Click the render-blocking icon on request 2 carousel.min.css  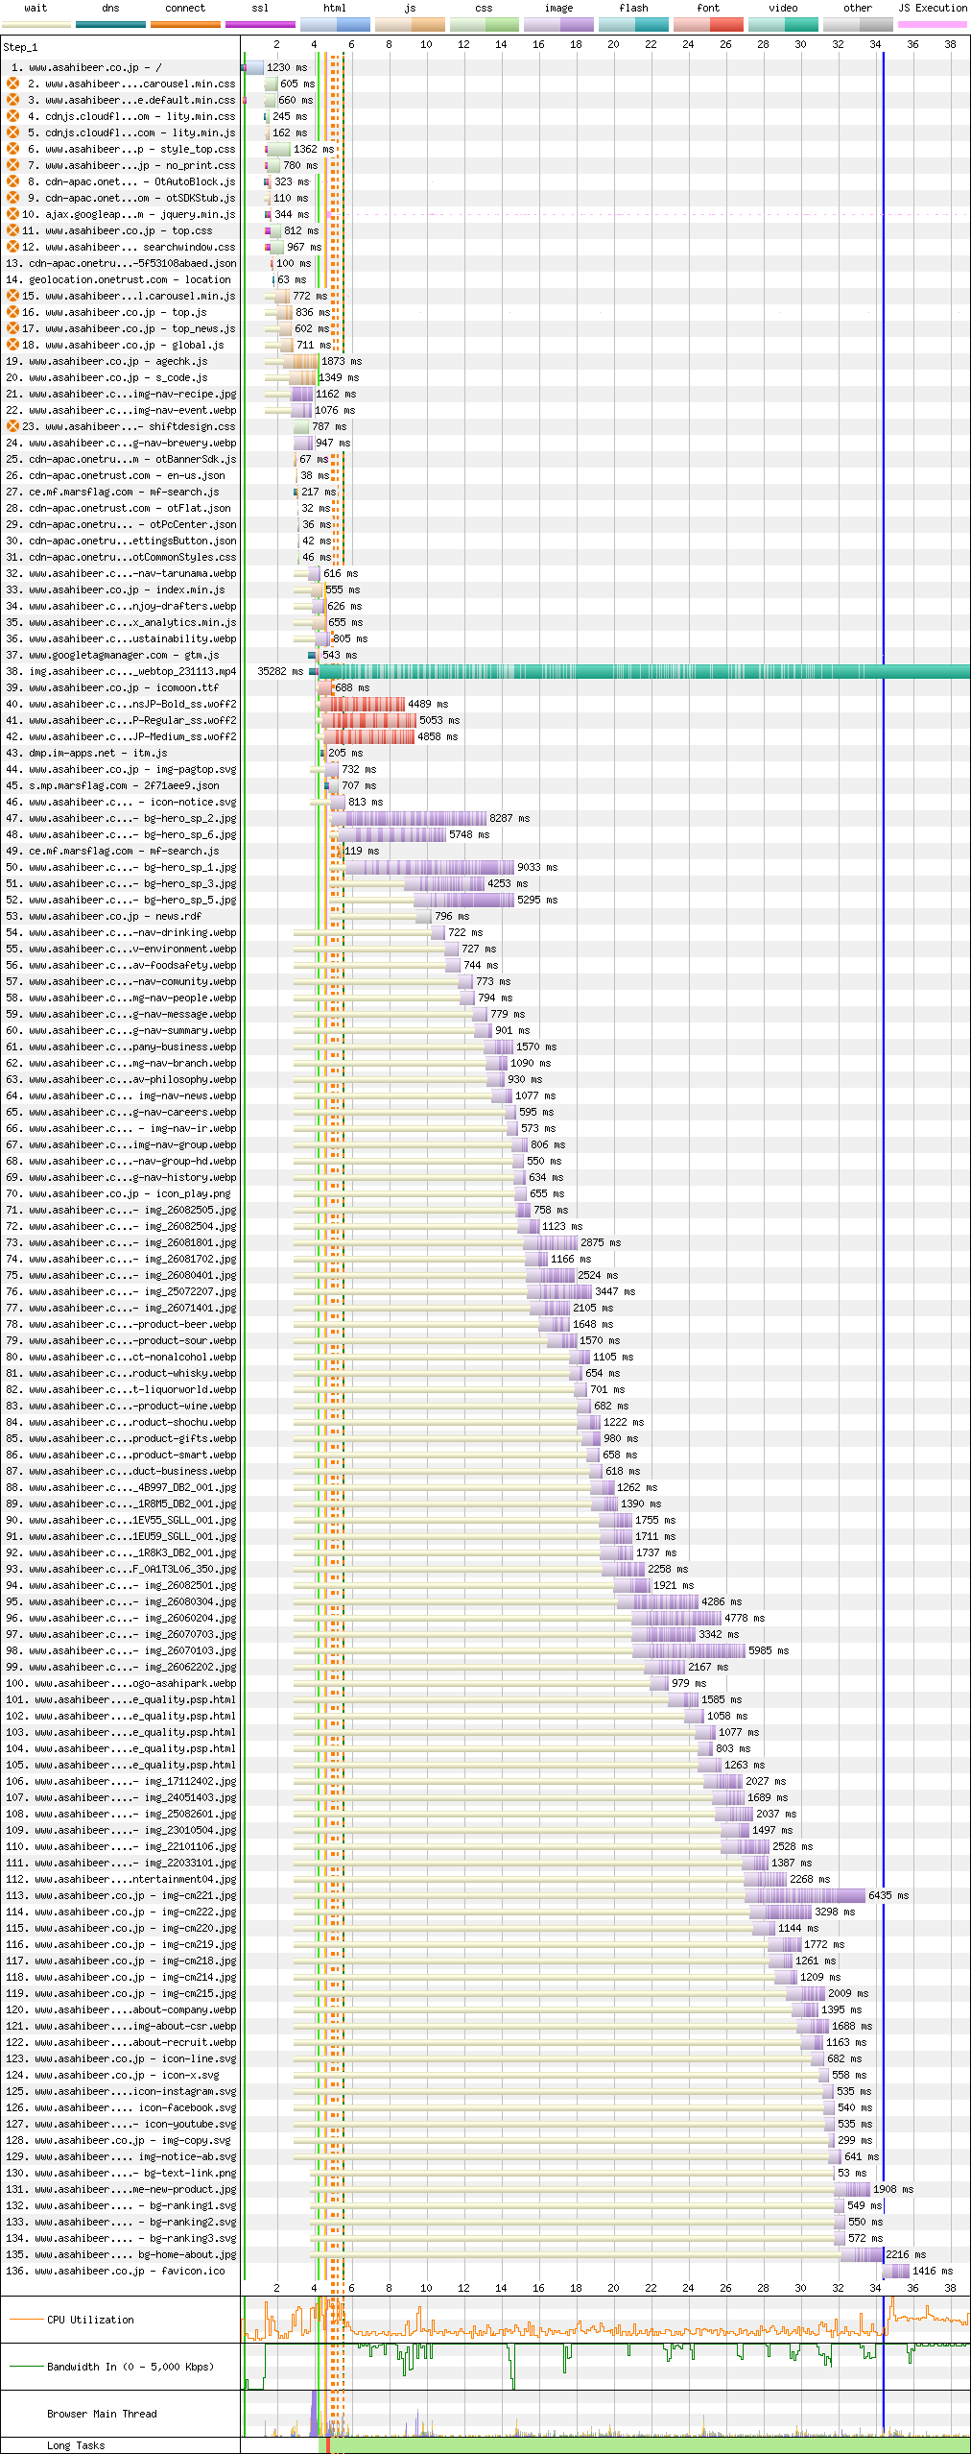[13, 84]
